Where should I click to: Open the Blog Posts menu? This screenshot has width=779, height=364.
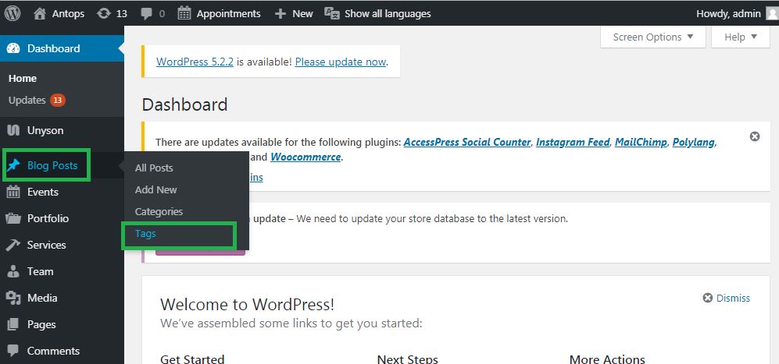click(52, 165)
